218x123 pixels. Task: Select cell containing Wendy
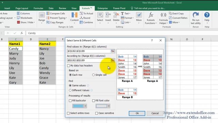pyautogui.click(x=47, y=73)
